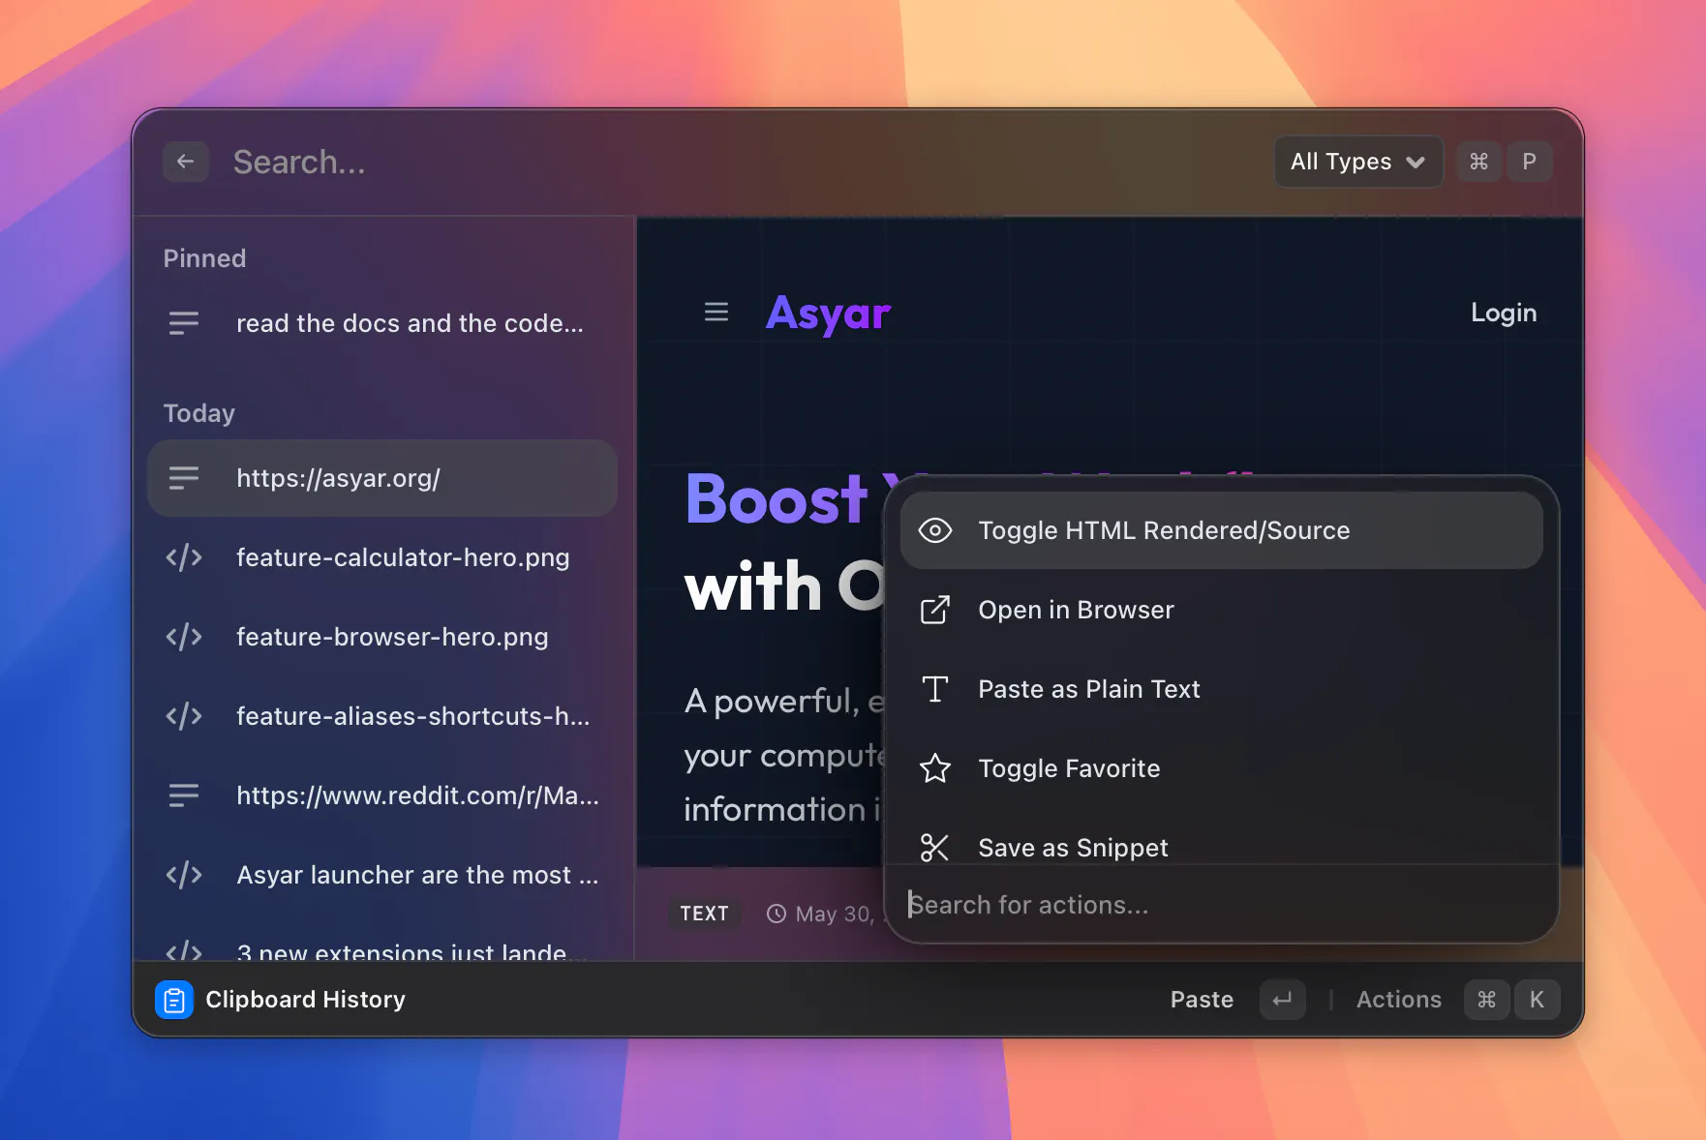
Task: Click the Clipboard History app icon
Action: 174,1000
